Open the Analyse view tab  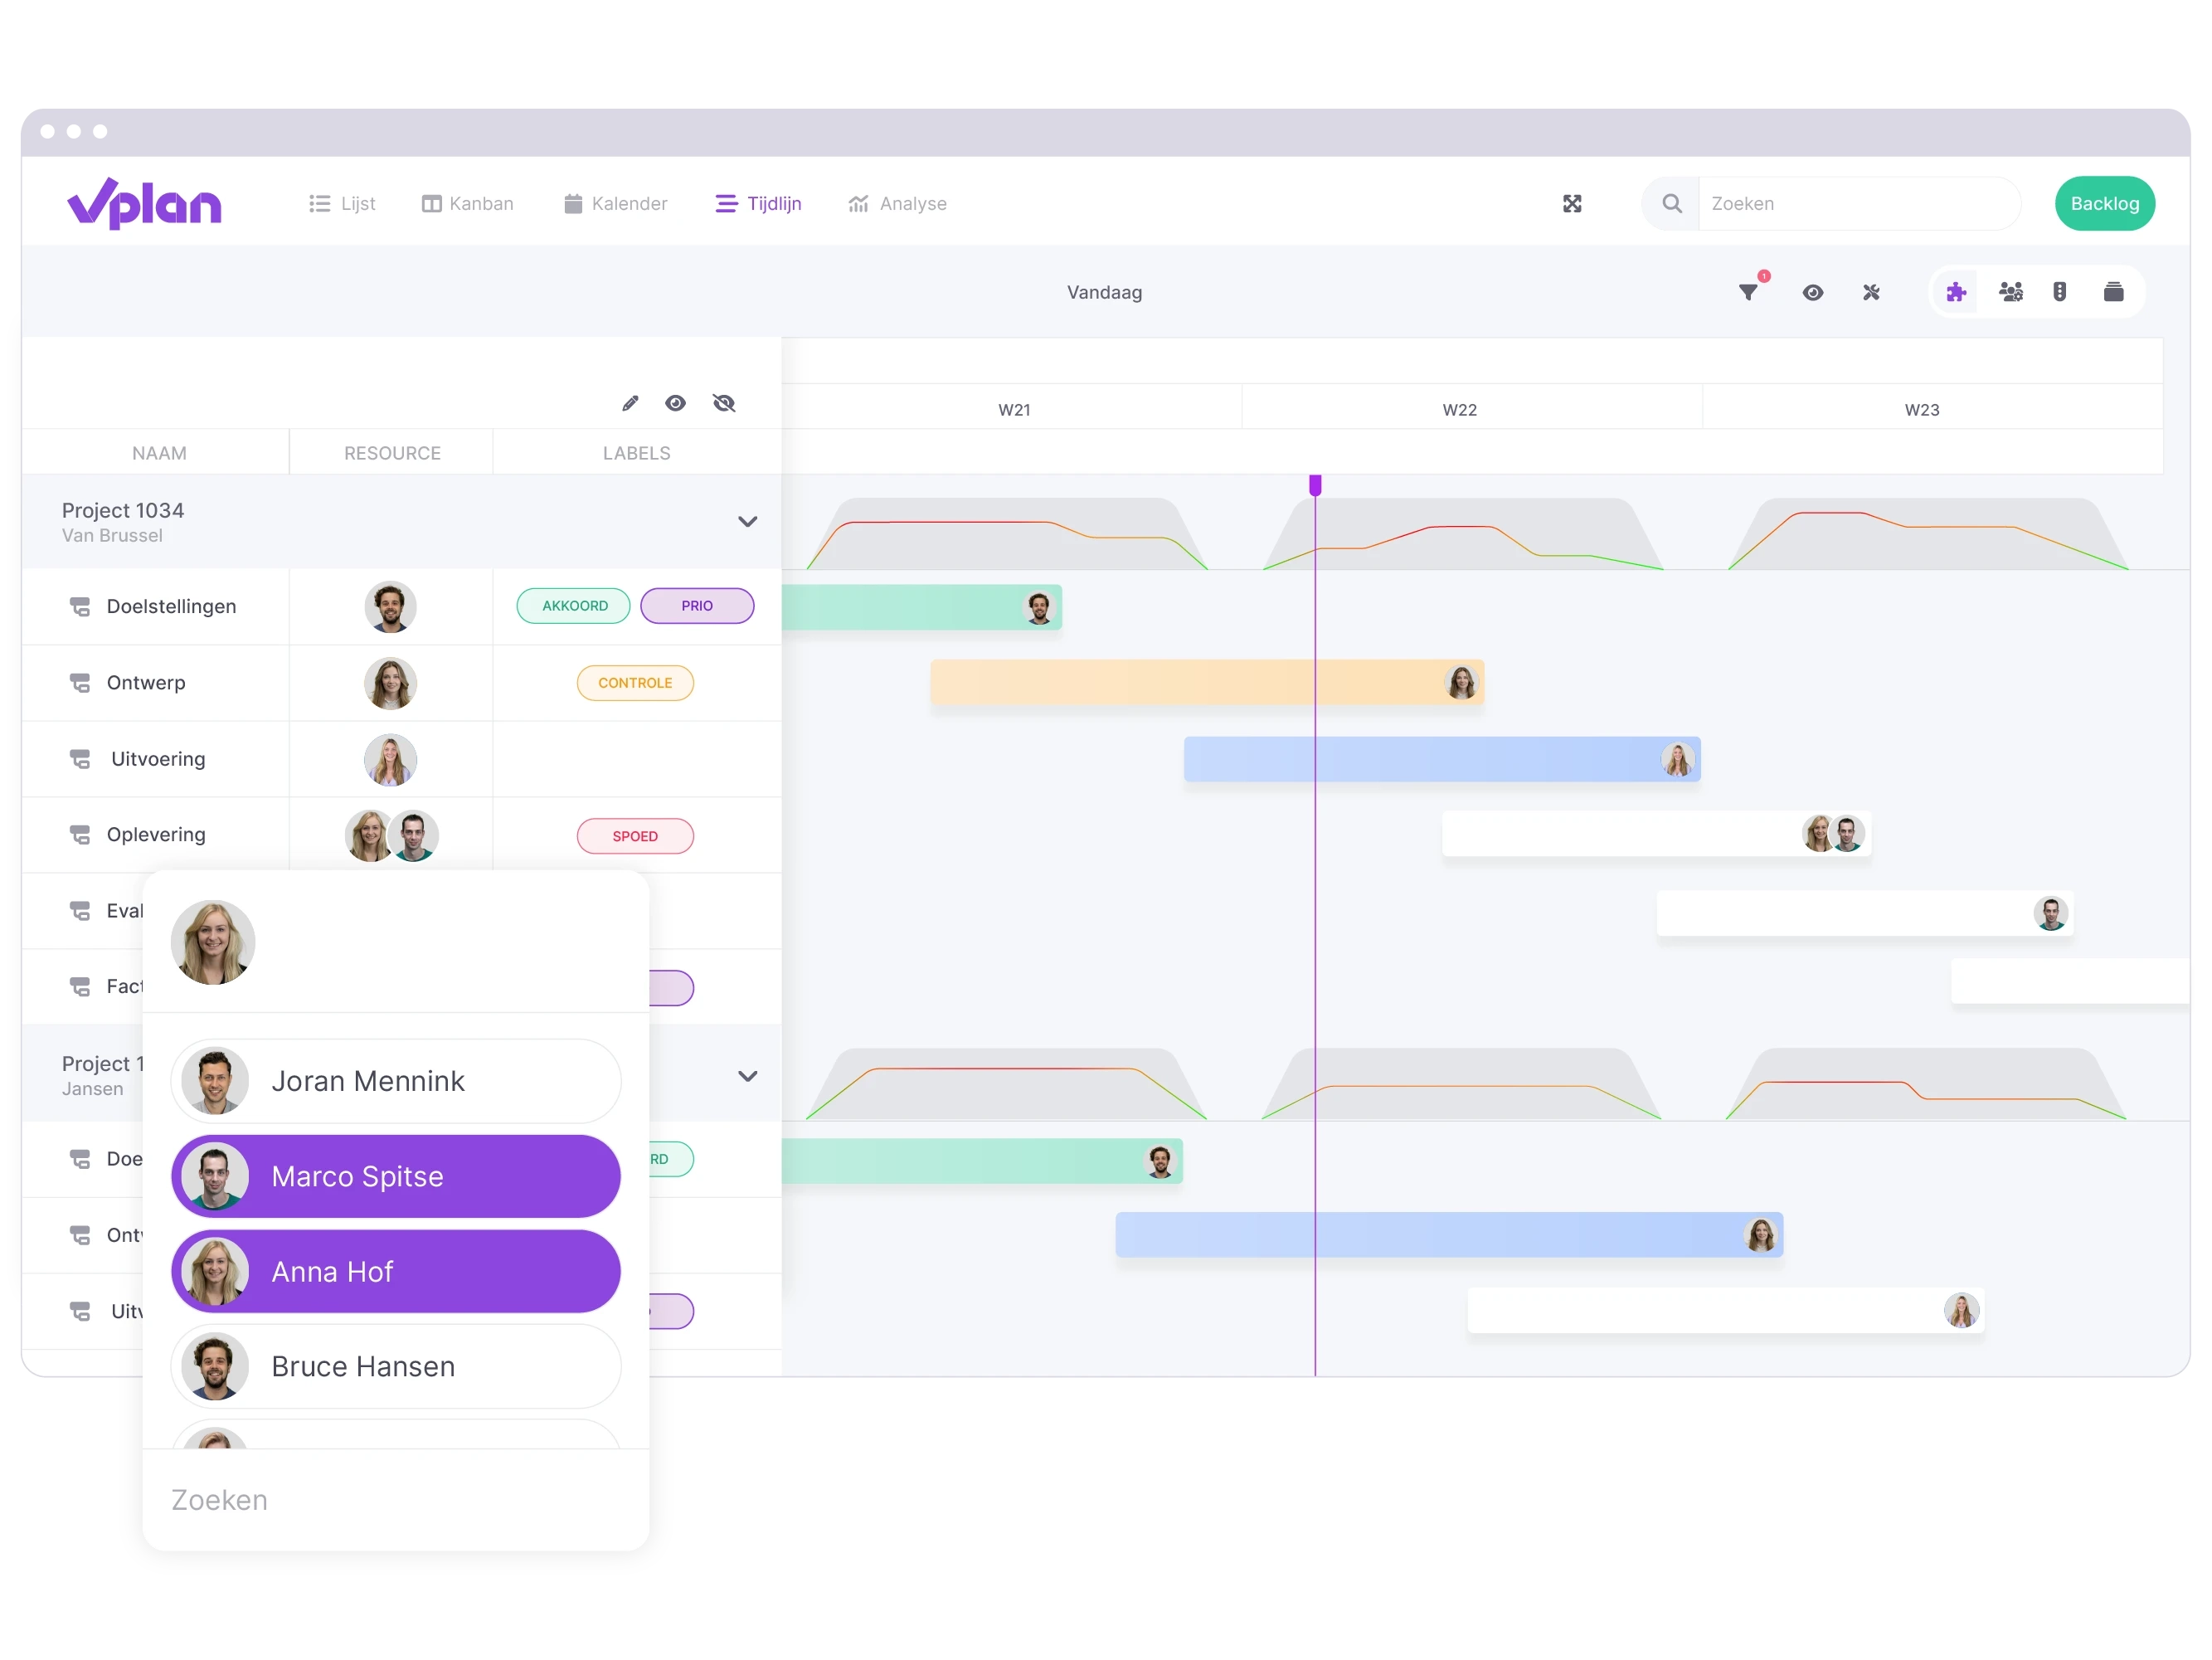pyautogui.click(x=897, y=204)
